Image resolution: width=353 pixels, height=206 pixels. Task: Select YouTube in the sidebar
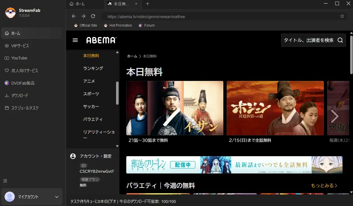coord(31,58)
